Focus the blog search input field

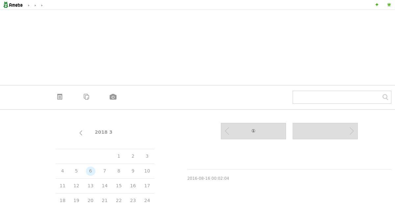coord(336,97)
